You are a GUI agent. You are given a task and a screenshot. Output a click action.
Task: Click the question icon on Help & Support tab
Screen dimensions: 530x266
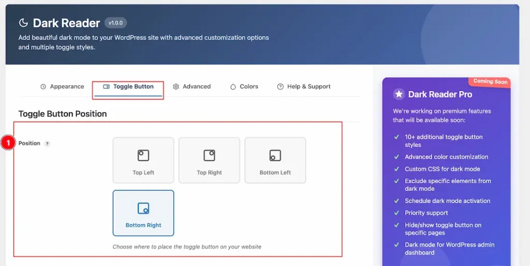point(280,87)
